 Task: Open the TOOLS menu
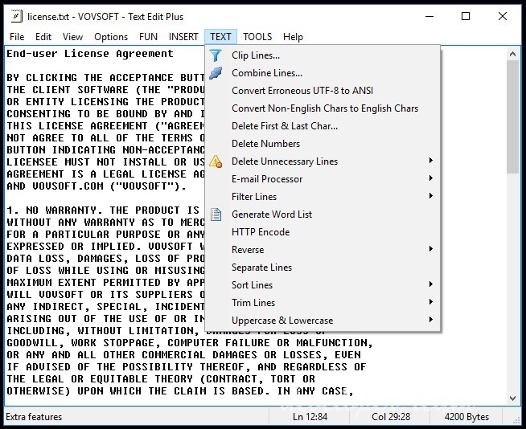(257, 36)
